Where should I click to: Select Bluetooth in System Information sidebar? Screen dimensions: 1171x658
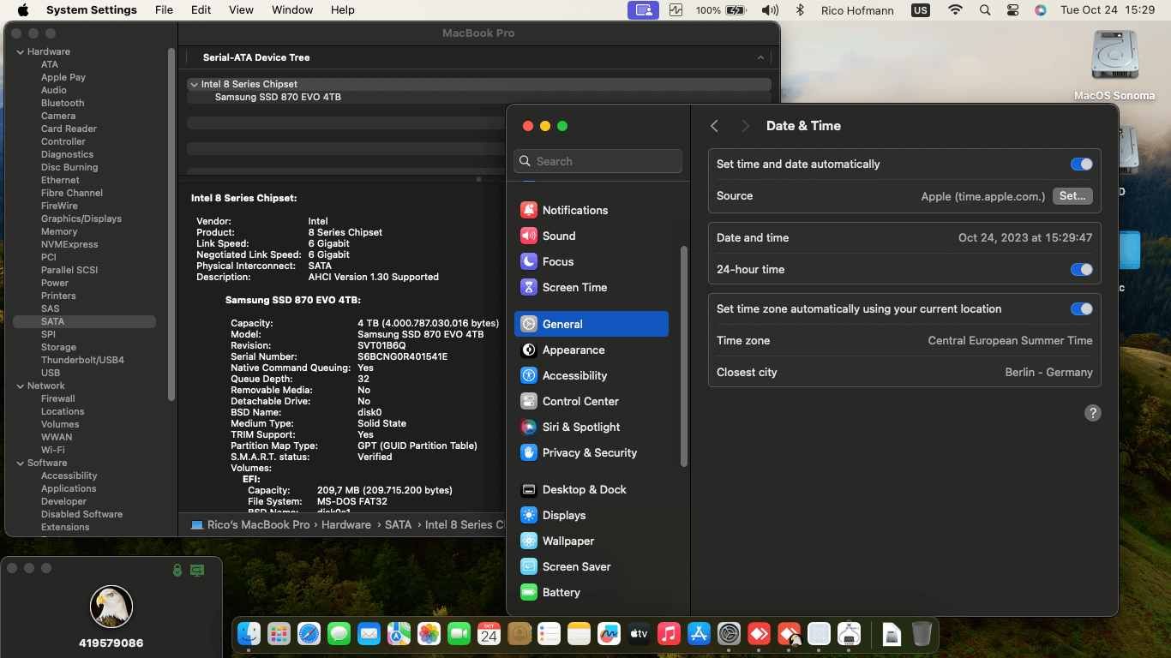pos(63,103)
